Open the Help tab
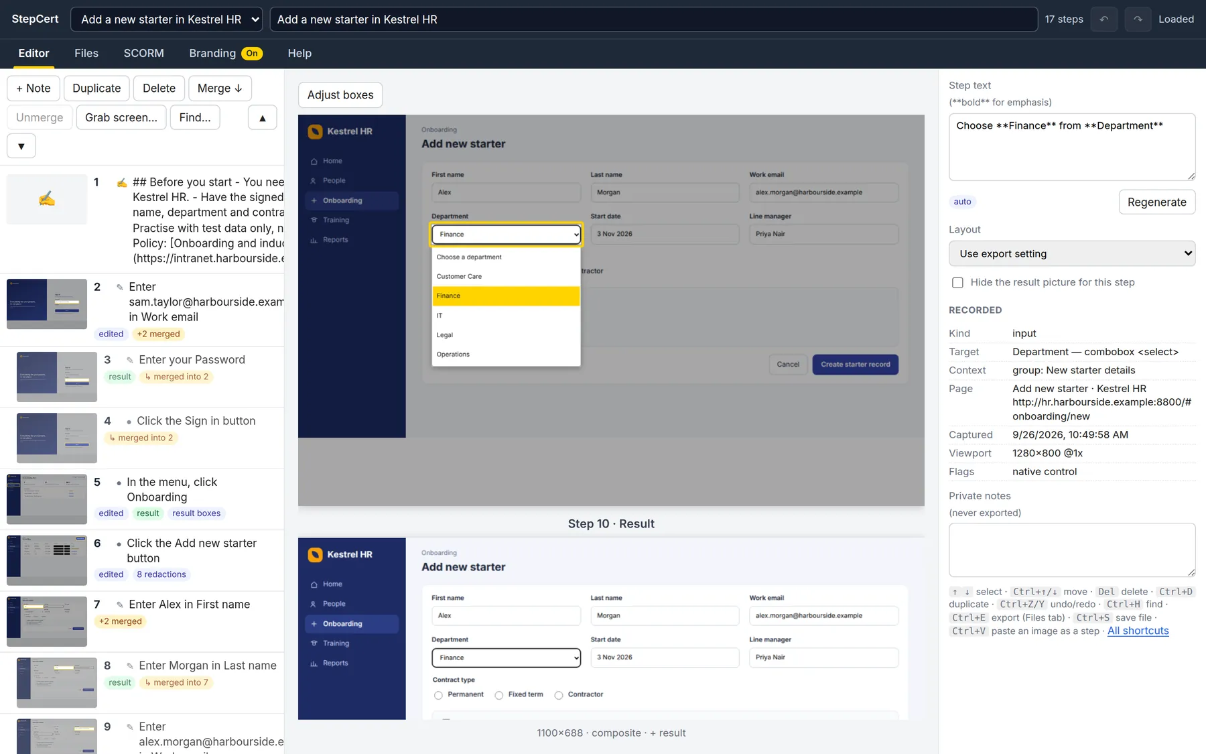This screenshot has height=754, width=1206. [x=299, y=53]
